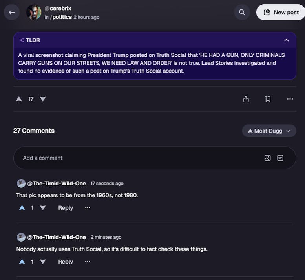Screen dimensions: 305x280
Task: Open the @cerebrix profile avatar
Action: [34, 12]
